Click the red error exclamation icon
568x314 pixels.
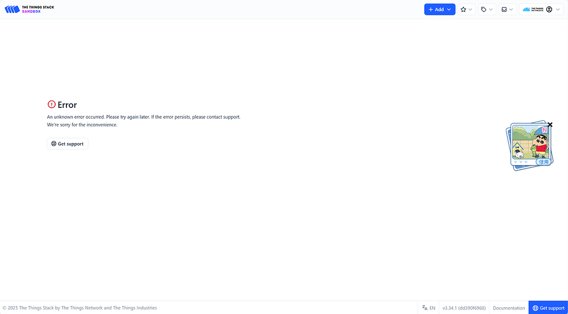[52, 104]
